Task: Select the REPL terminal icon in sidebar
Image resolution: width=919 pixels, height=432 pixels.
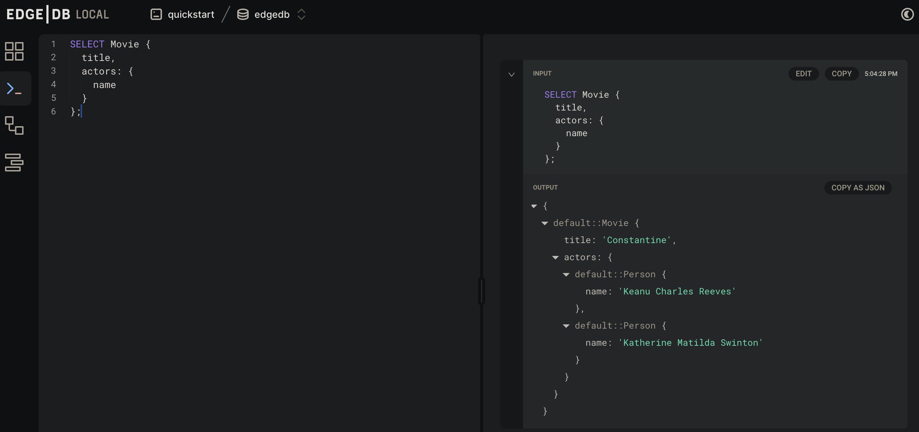Action: coord(14,88)
